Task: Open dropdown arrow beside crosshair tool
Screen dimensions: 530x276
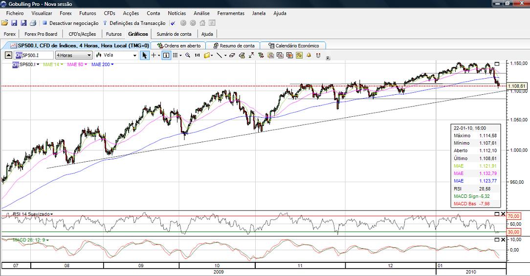Action: 159,55
